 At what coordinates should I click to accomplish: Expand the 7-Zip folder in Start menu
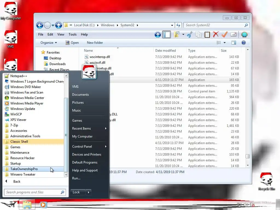(x=34, y=125)
